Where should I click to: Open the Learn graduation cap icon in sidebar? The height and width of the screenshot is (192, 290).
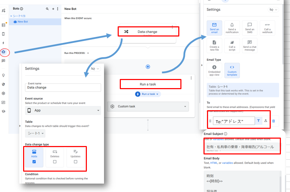[x=4, y=111]
